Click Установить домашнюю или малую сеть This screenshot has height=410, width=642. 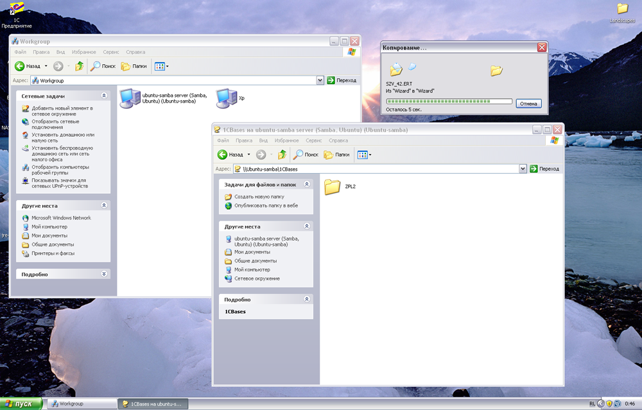click(x=63, y=137)
